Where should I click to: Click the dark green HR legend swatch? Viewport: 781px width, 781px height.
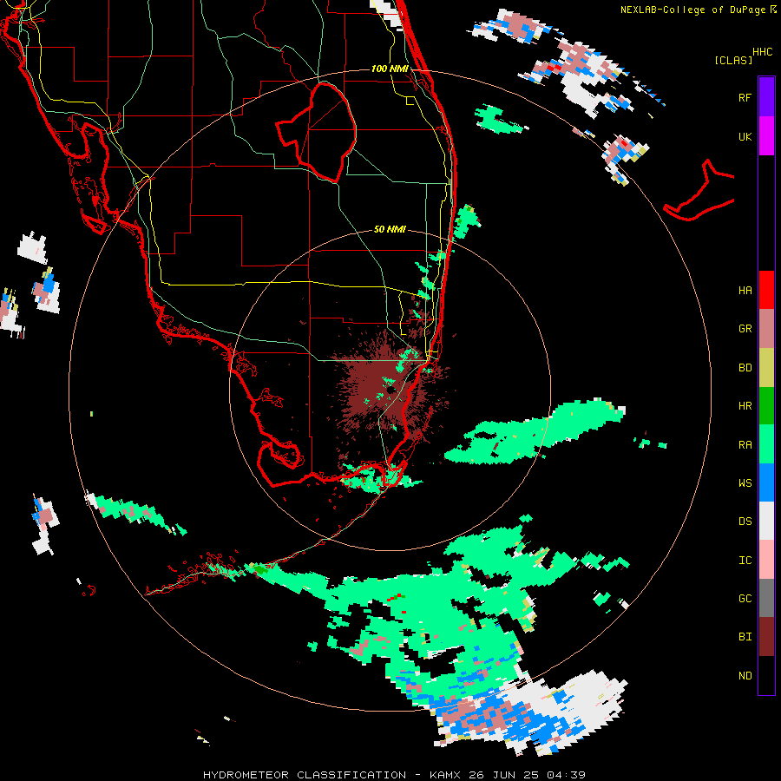coord(766,406)
